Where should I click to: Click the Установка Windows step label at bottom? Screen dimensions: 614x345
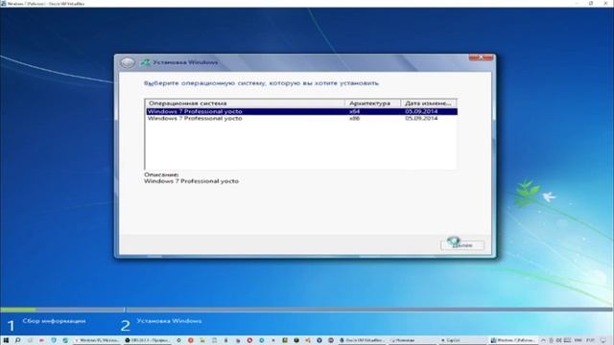tap(169, 321)
